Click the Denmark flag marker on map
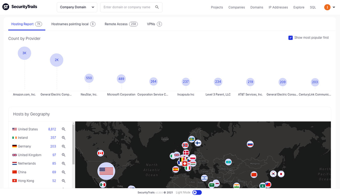Screen dimensions: 340x196 tap(186, 153)
